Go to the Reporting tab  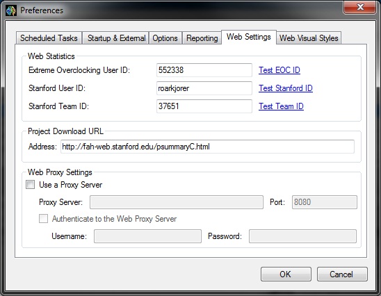pos(202,38)
